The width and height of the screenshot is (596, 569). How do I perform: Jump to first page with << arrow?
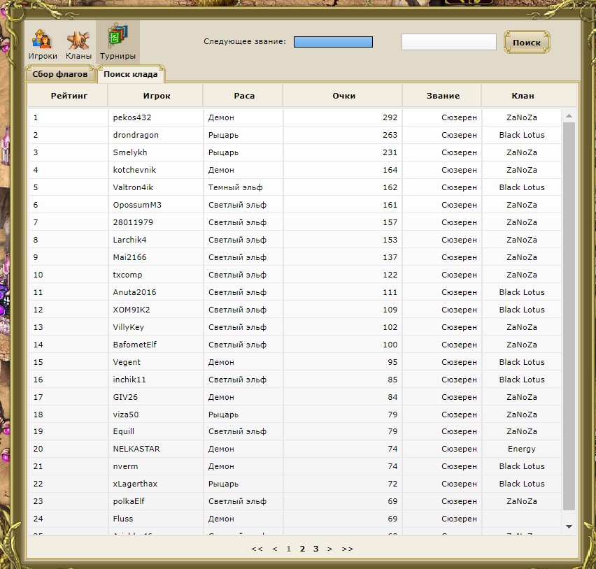(x=257, y=549)
